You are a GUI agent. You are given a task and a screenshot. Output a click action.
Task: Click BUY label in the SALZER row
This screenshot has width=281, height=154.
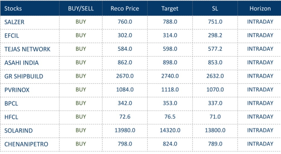(x=81, y=22)
